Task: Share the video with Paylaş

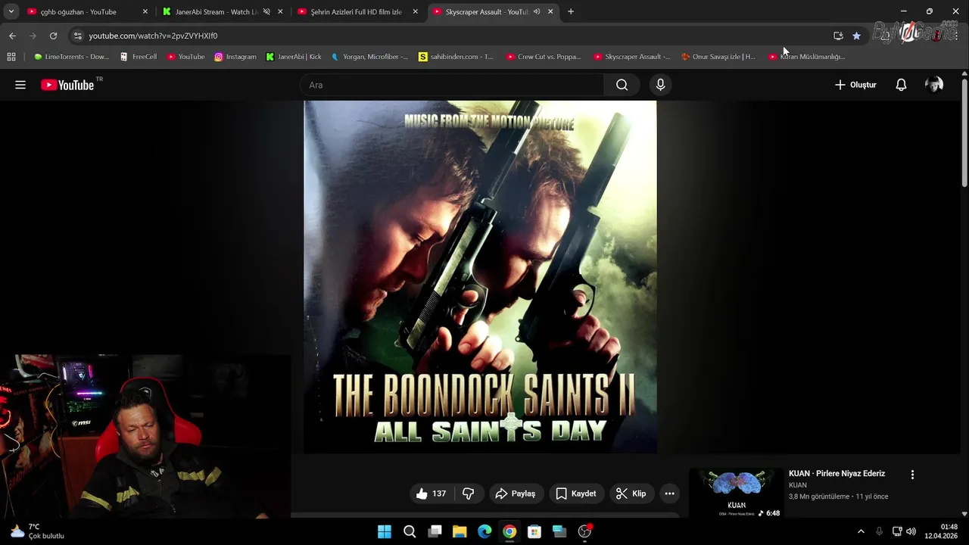Action: tap(515, 494)
